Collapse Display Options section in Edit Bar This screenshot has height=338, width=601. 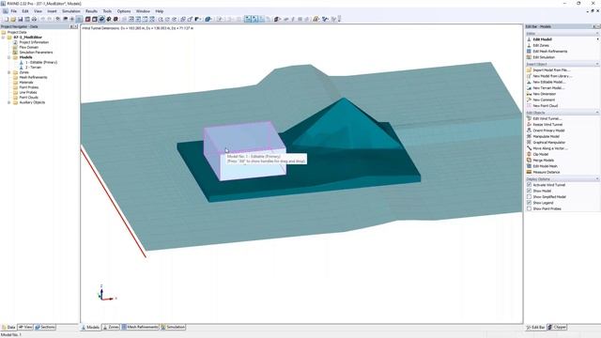tap(597, 179)
